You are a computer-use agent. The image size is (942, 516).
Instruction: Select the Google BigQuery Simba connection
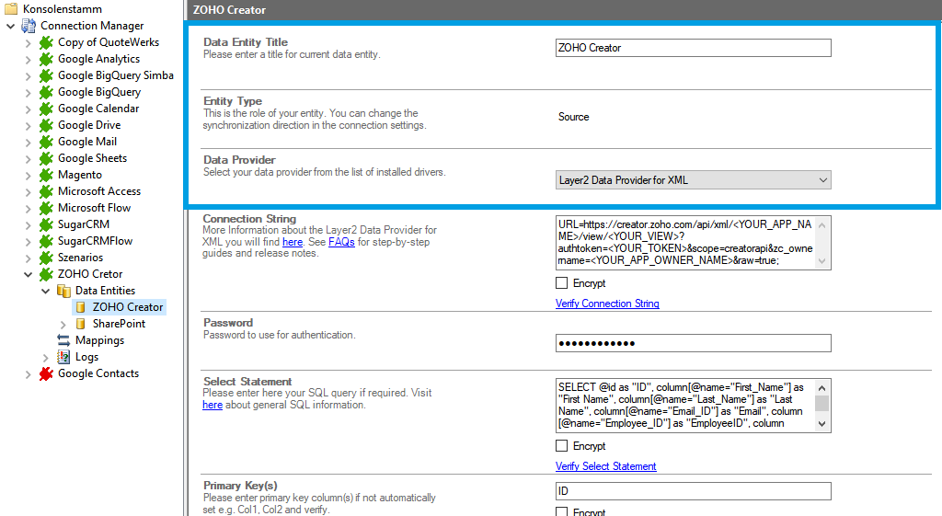115,75
